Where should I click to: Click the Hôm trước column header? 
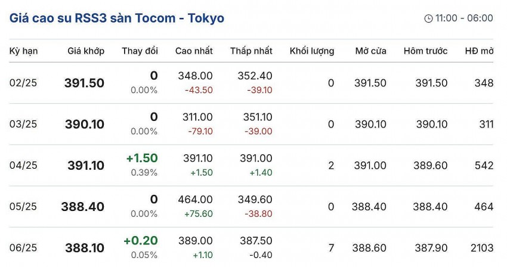[x=425, y=51]
